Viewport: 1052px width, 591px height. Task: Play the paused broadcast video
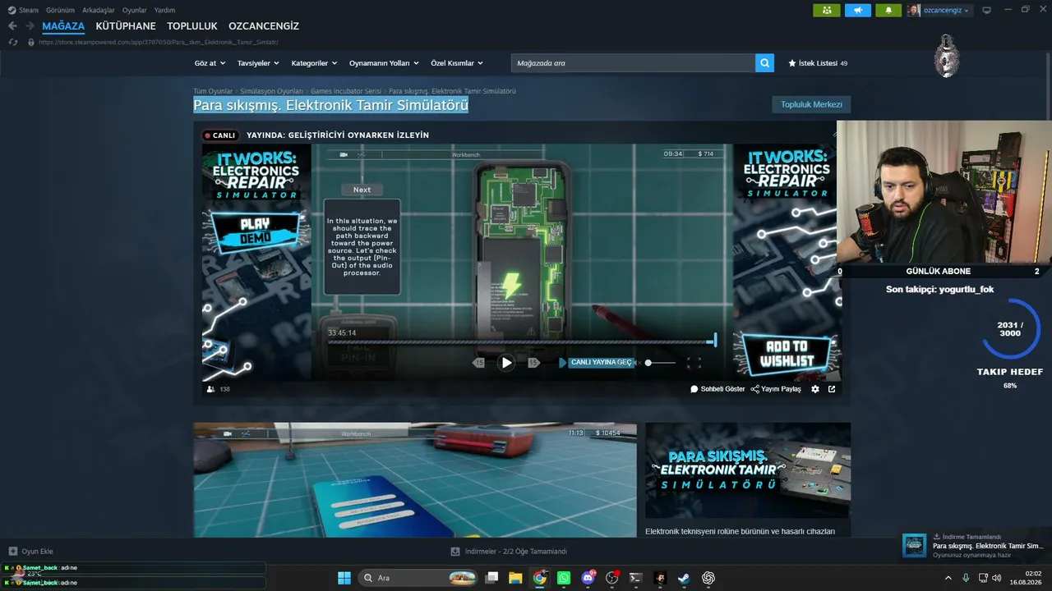506,363
